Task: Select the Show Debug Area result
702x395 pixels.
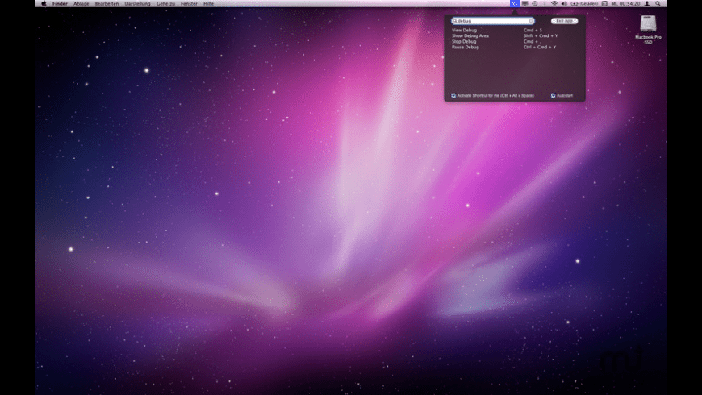Action: coord(470,35)
